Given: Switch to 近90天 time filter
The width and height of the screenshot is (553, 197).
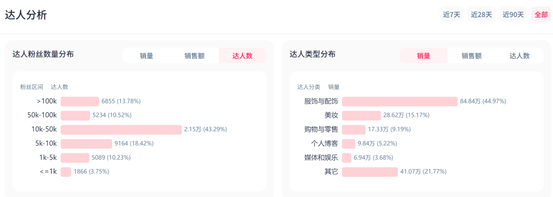Looking at the screenshot, I should coord(513,14).
